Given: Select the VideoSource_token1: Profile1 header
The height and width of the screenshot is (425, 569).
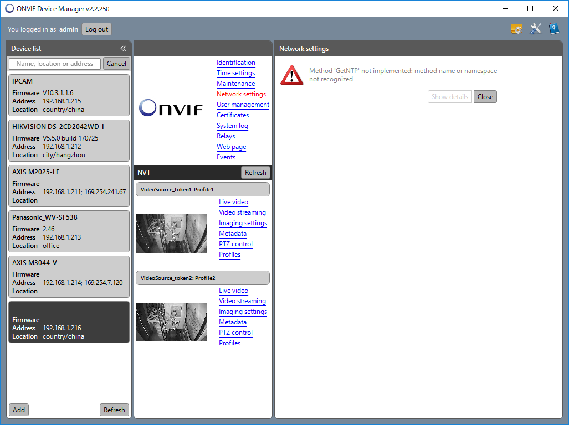Looking at the screenshot, I should (202, 189).
